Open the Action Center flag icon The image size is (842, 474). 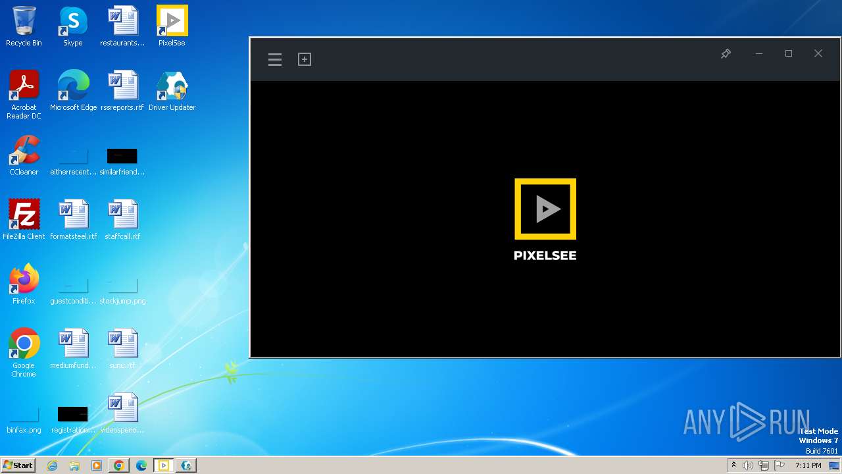[x=780, y=465]
